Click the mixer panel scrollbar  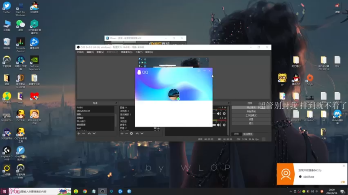coord(228,120)
